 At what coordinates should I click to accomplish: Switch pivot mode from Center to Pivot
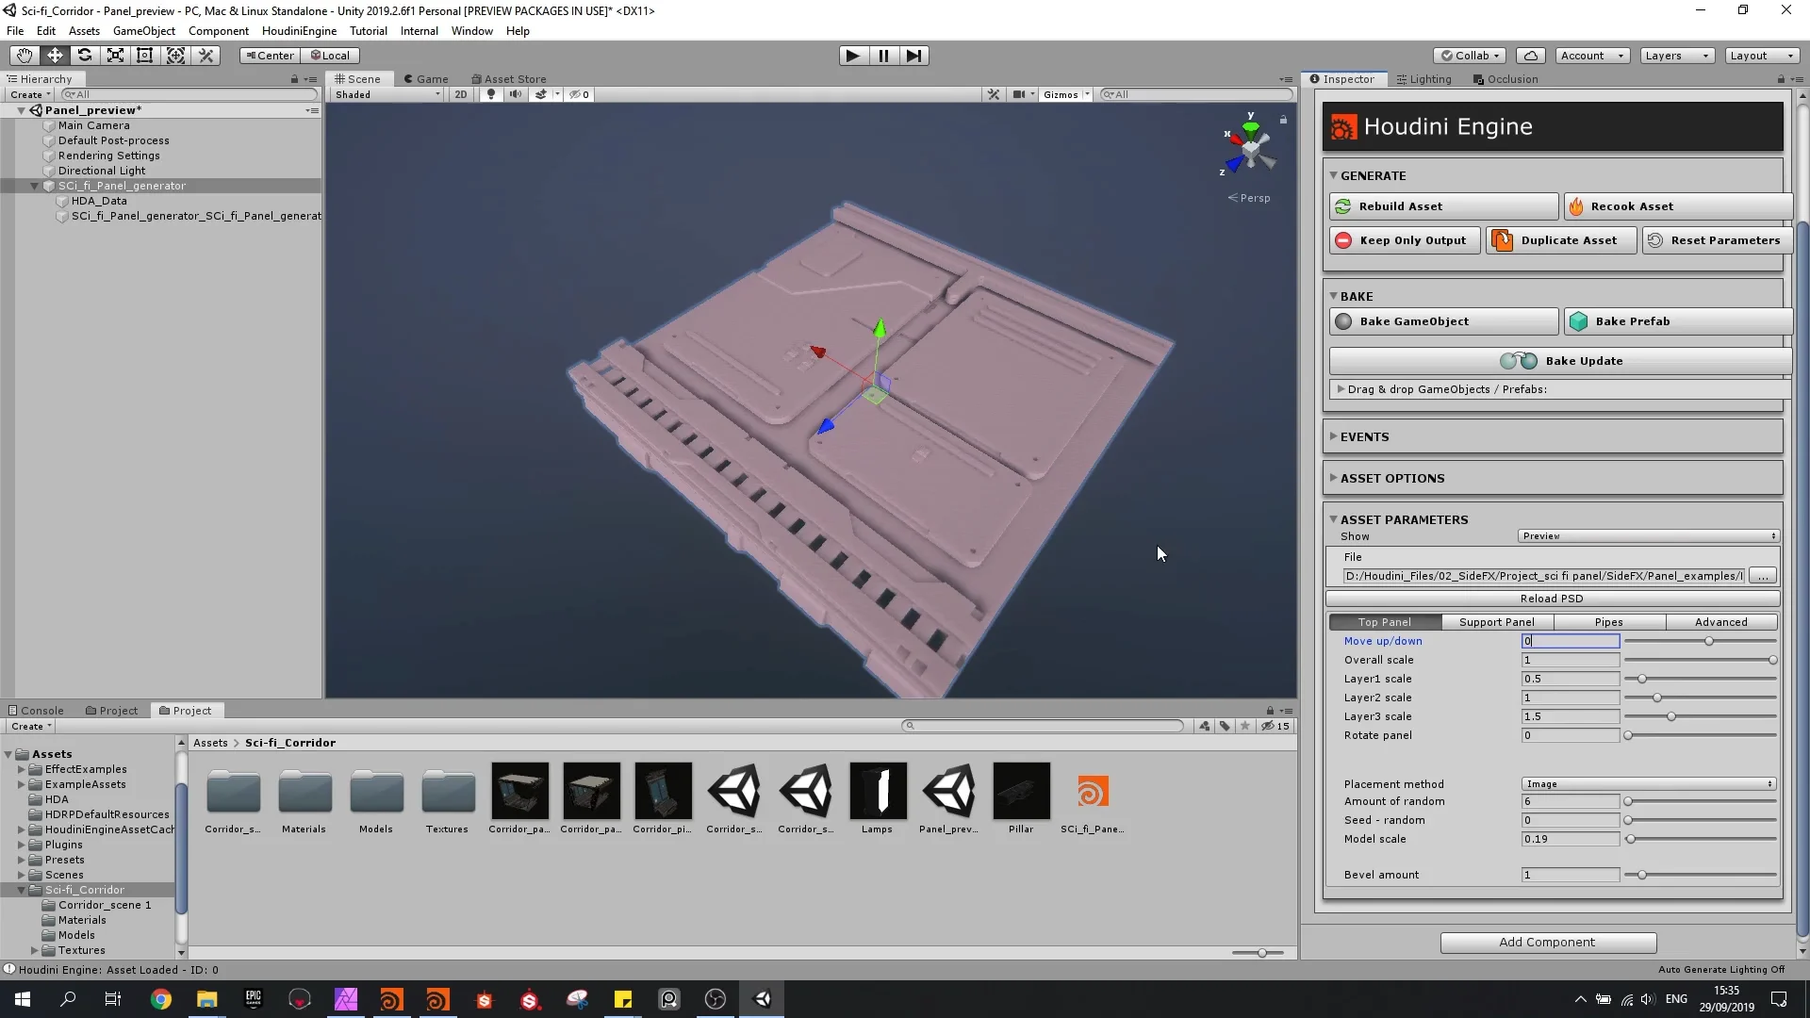pyautogui.click(x=268, y=55)
